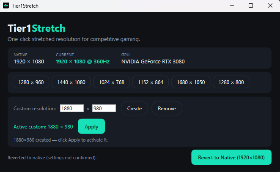Click the 'Reverted to native' status text
This screenshot has width=280, height=172.
click(x=52, y=158)
